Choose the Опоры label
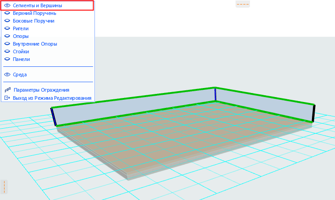This screenshot has width=335, height=200. 21,36
